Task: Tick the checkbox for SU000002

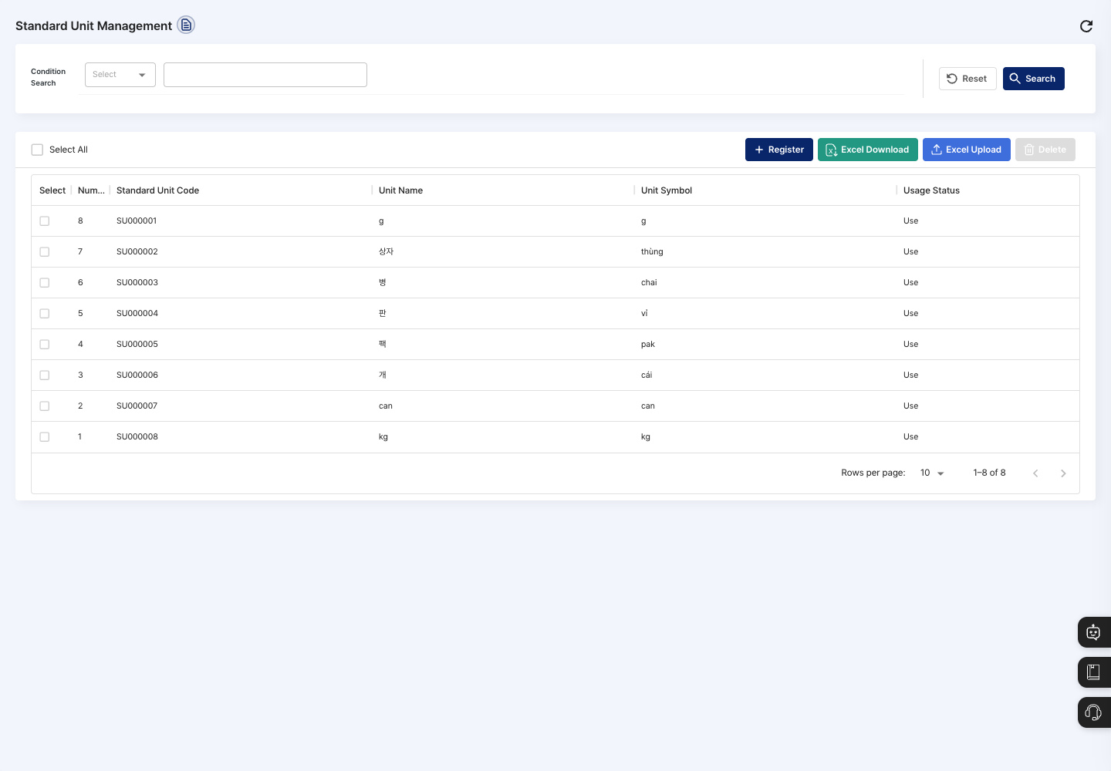Action: point(45,252)
